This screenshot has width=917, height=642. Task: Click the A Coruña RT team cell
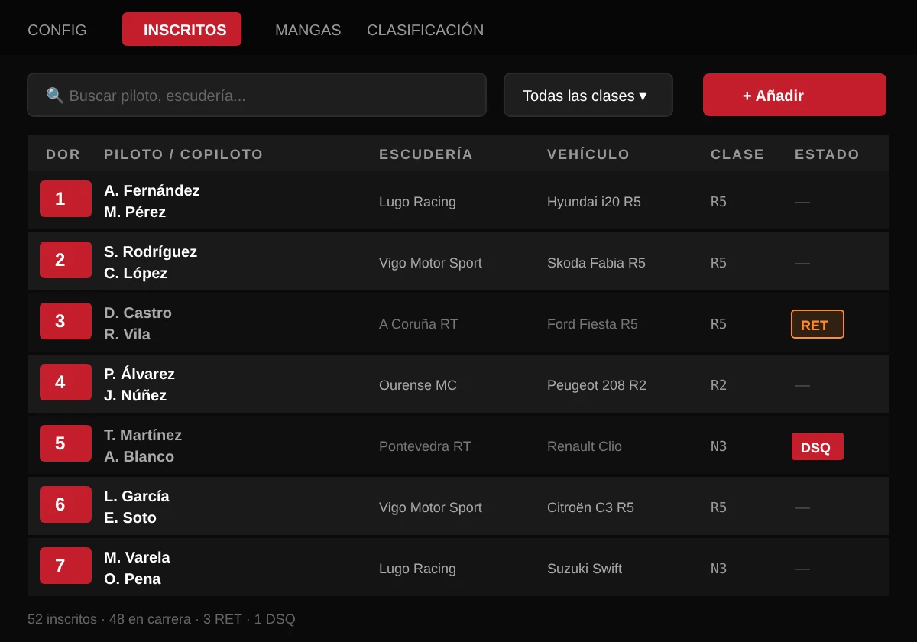419,324
